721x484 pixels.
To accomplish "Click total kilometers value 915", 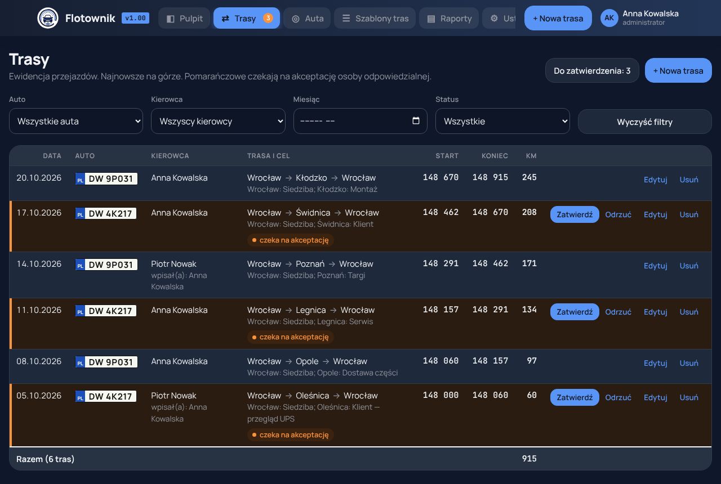I will click(529, 459).
